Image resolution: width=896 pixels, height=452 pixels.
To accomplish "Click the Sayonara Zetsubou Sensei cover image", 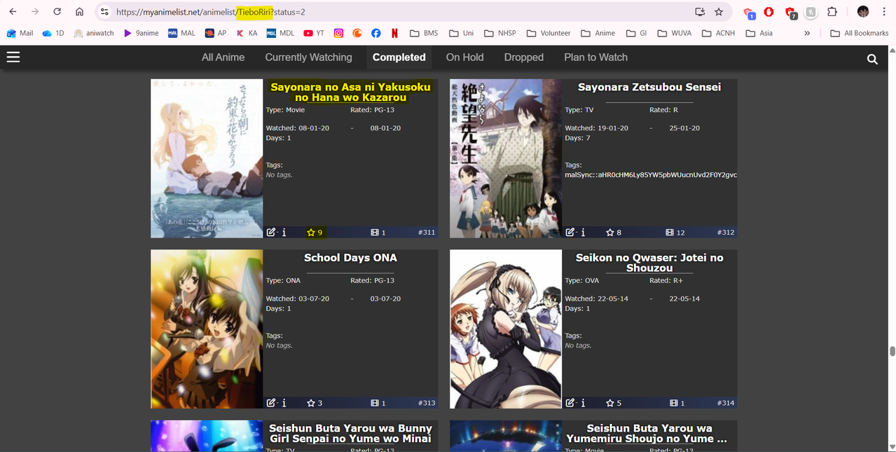I will click(506, 158).
